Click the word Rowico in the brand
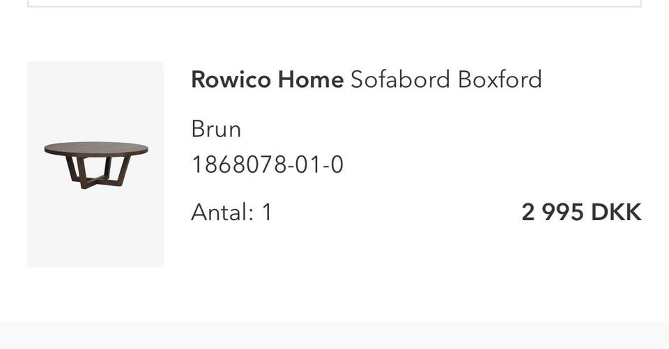This screenshot has width=669, height=349. 231,79
